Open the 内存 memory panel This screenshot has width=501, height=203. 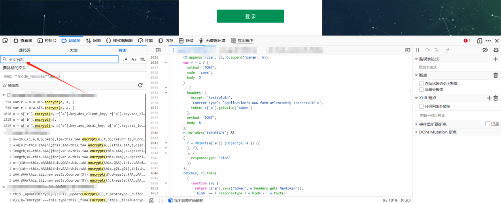(166, 40)
